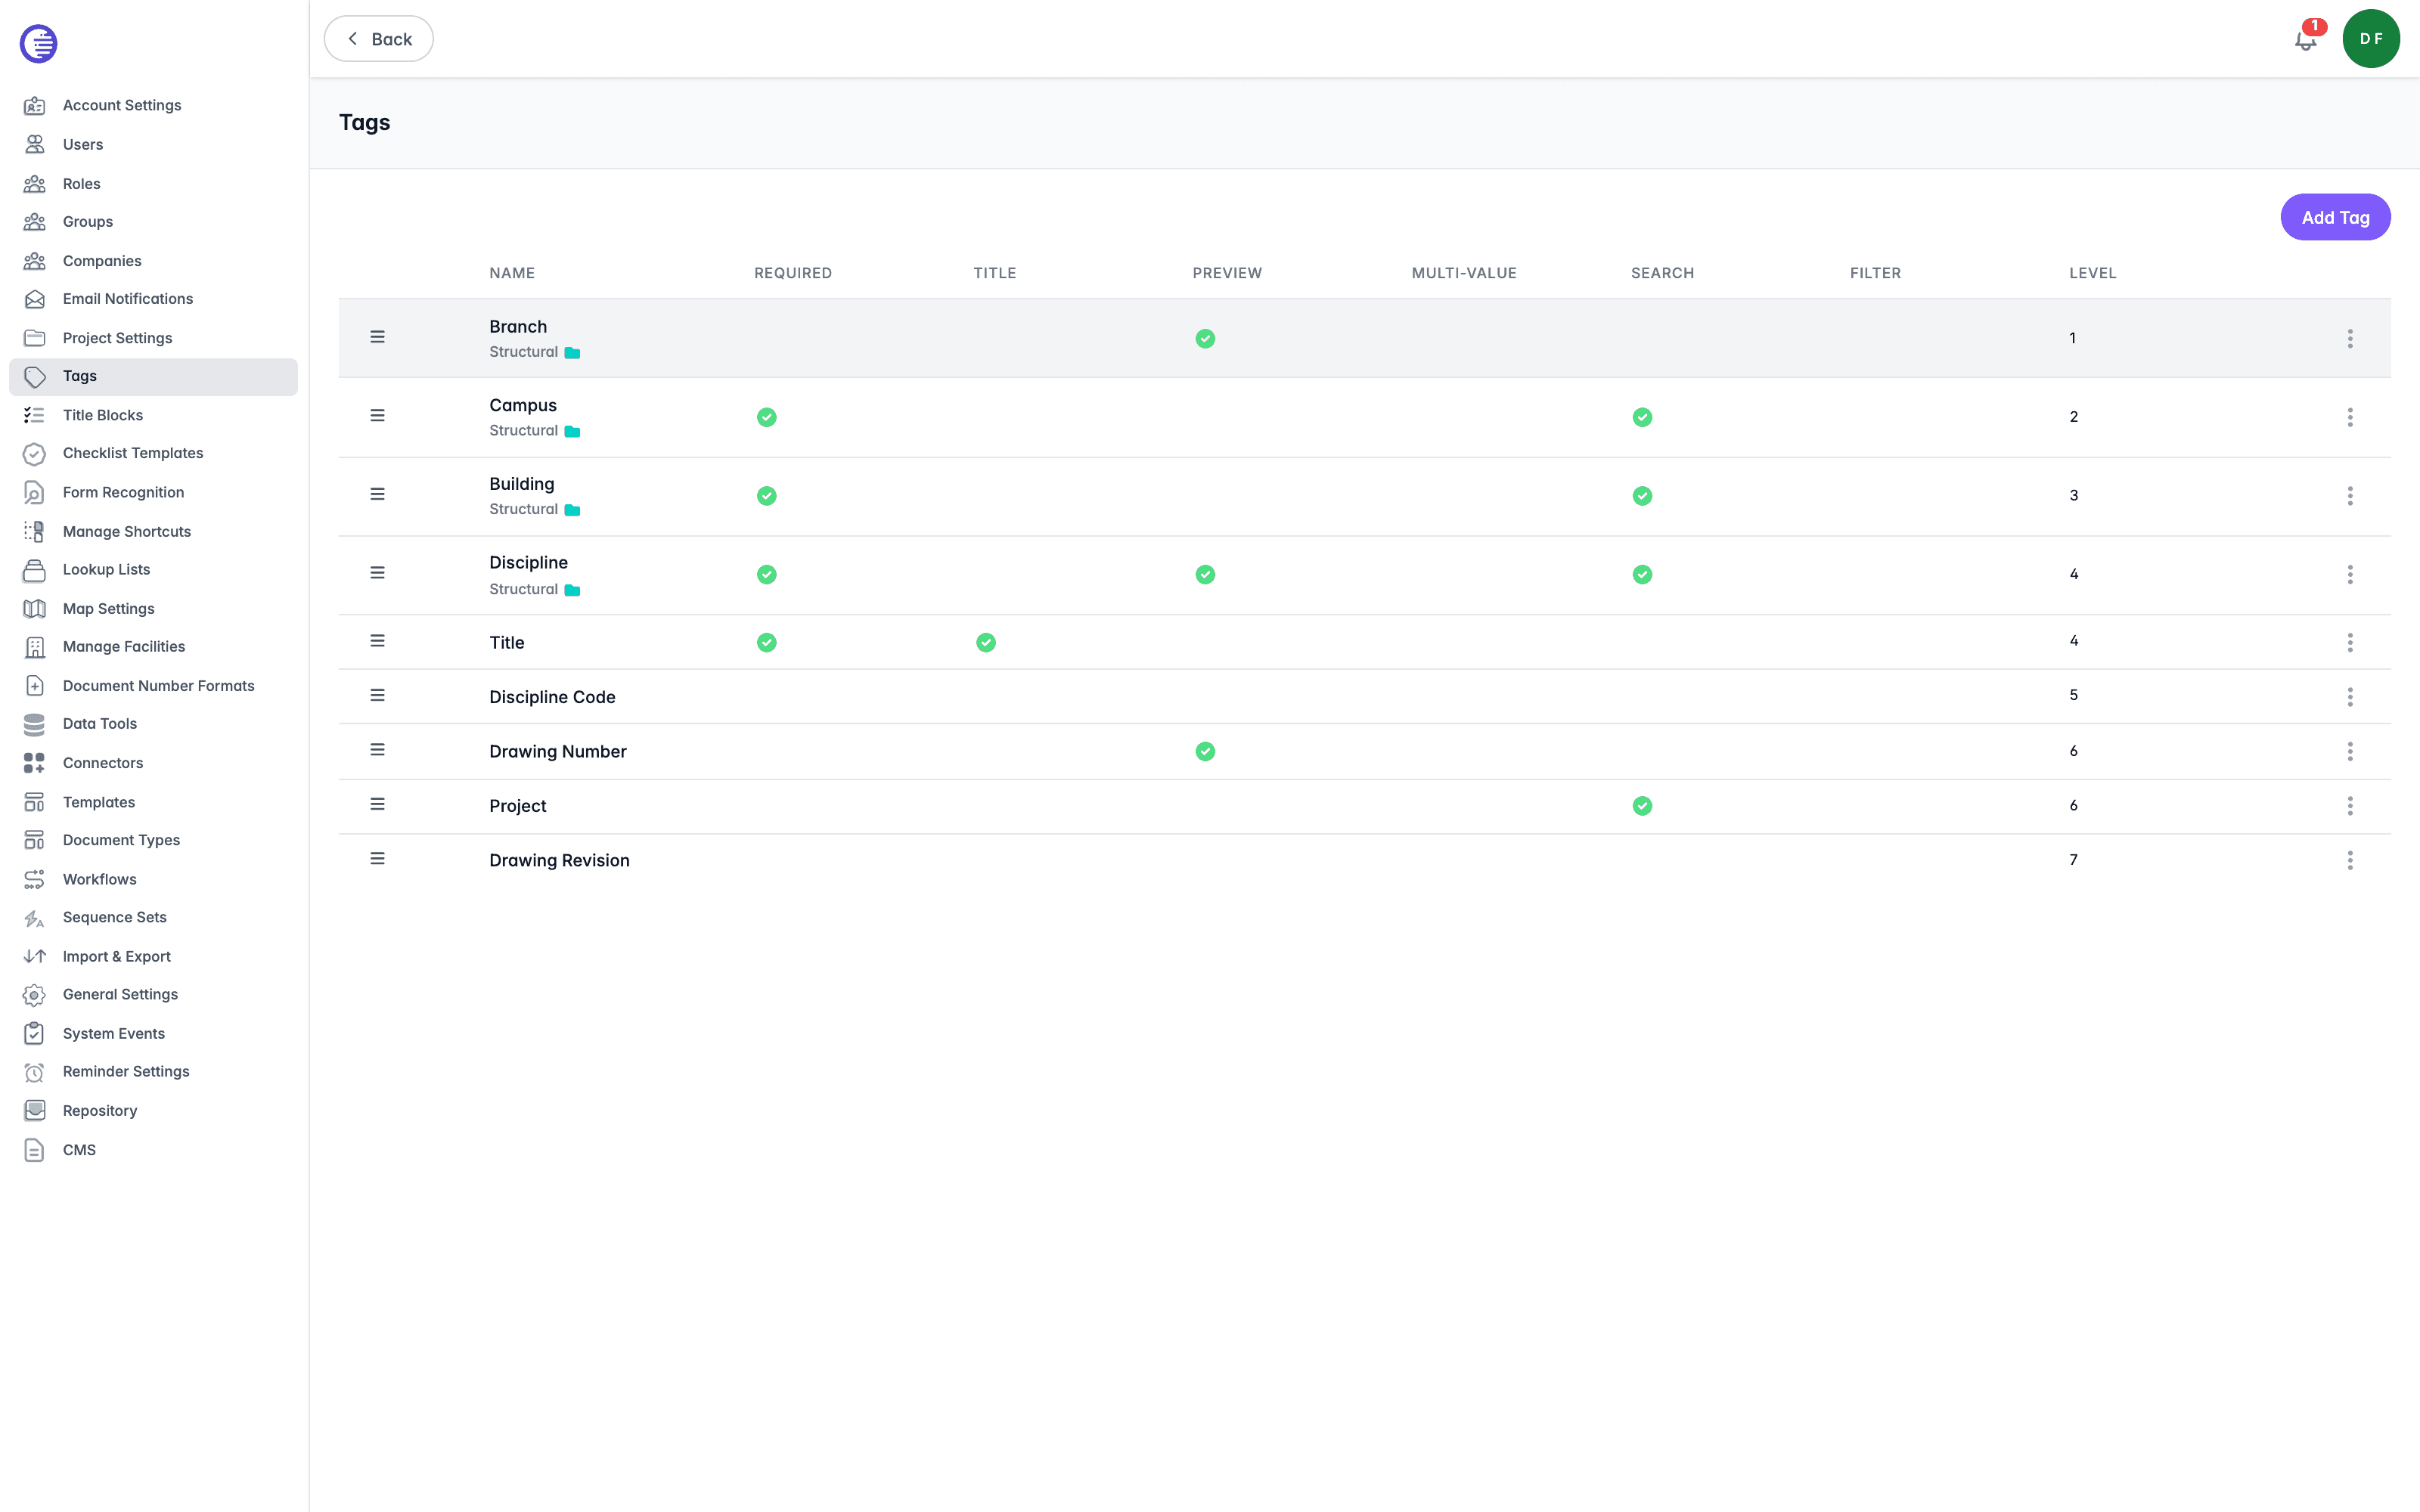The width and height of the screenshot is (2420, 1512).
Task: Click the structural folder icon under Branch
Action: tap(572, 353)
